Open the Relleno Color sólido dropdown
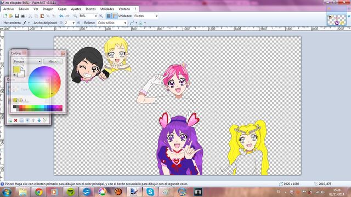This screenshot has width=351, height=197. [x=112, y=23]
